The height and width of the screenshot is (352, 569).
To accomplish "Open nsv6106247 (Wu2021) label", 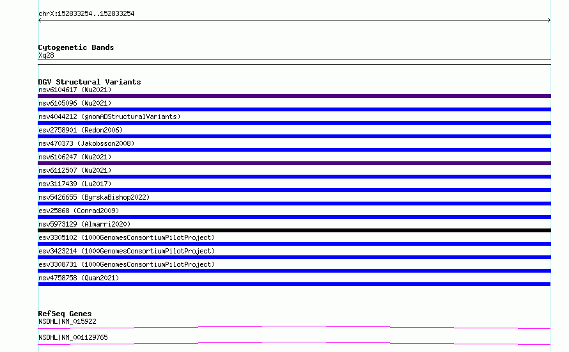I will (x=75, y=157).
